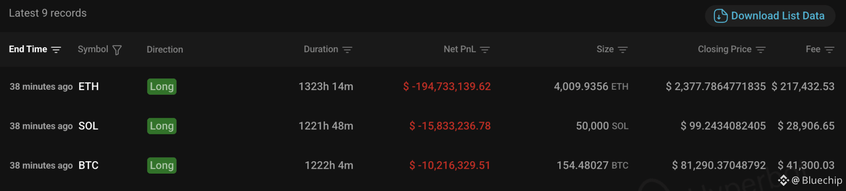Select the ETH symbol in first row
The height and width of the screenshot is (191, 846).
(89, 86)
